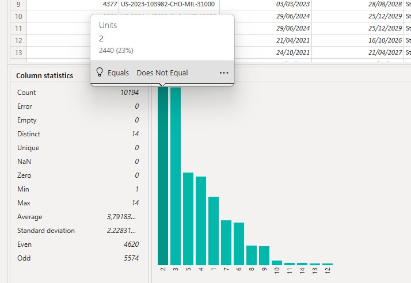
Task: Select the histogram bar for value 1
Action: click(x=214, y=231)
